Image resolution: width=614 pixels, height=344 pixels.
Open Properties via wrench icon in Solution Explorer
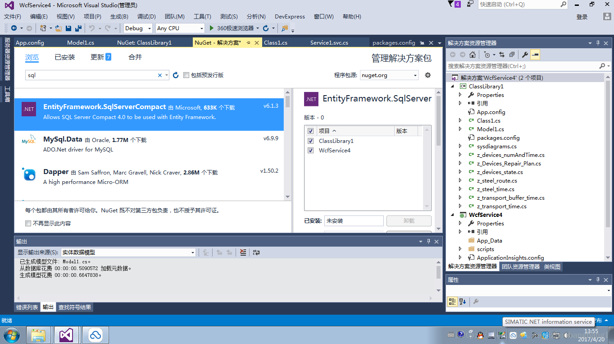pyautogui.click(x=525, y=55)
